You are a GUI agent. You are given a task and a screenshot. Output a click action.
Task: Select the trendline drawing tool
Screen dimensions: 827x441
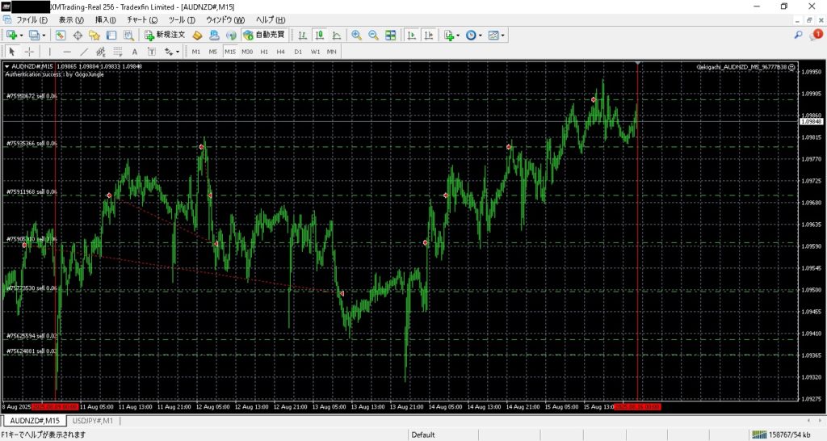tap(84, 52)
